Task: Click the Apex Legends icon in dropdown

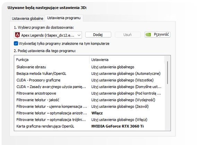Action: [17, 35]
